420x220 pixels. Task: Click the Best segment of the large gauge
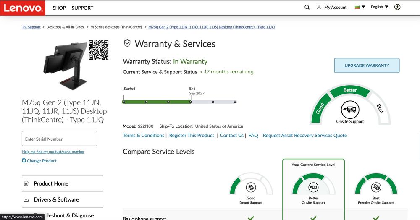coord(380,108)
